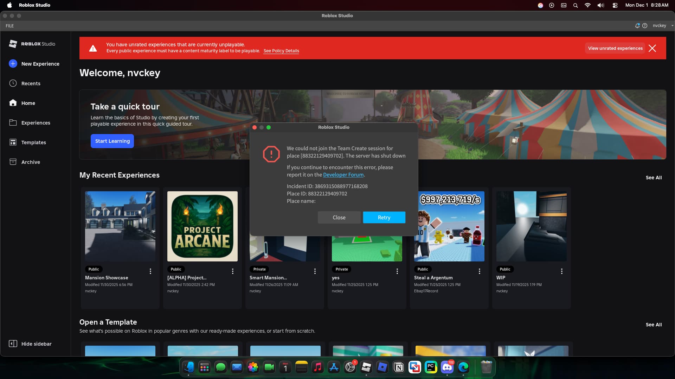Open options menu for Steal a Argentum
Viewport: 675px width, 379px height.
click(480, 271)
